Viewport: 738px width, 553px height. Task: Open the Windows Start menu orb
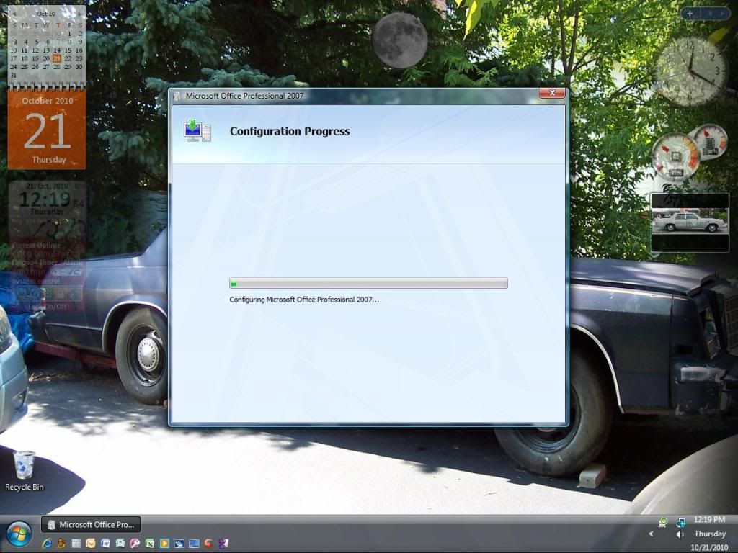[19, 534]
